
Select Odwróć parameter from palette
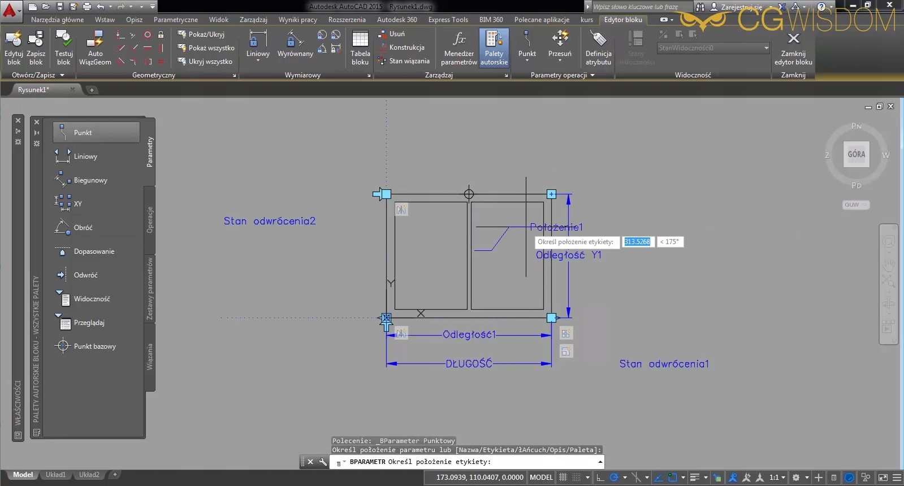pos(85,275)
